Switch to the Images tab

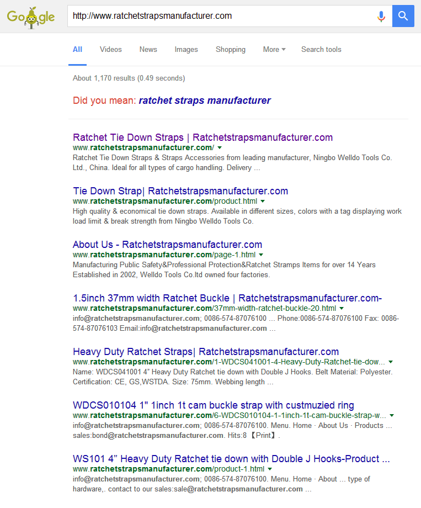tap(186, 50)
